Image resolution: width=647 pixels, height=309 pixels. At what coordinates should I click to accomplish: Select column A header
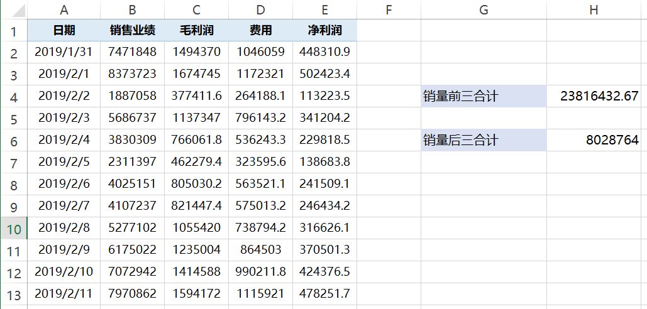coord(64,10)
